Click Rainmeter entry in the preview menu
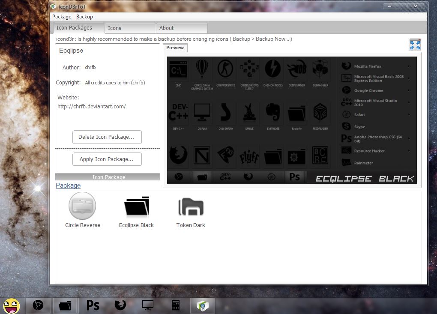This screenshot has width=437, height=314. (x=375, y=163)
